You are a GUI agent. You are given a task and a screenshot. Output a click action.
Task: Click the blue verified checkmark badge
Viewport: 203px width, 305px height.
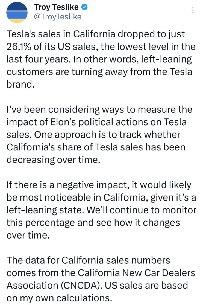(x=85, y=7)
